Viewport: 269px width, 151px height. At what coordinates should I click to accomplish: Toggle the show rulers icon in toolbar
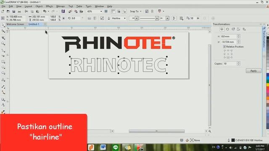[113, 11]
